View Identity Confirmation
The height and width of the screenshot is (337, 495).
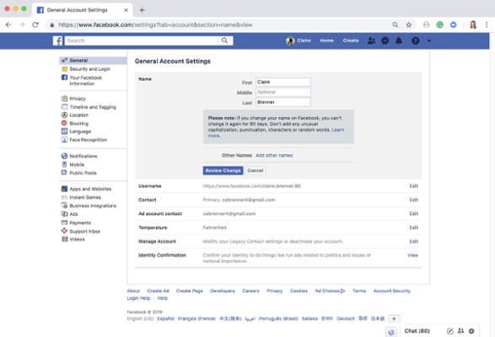(412, 255)
